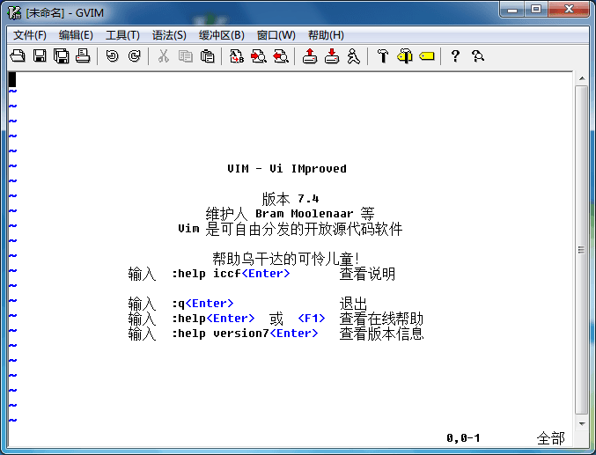Image resolution: width=596 pixels, height=455 pixels.
Task: Expand the 缓冲区(B) menu
Action: [221, 35]
